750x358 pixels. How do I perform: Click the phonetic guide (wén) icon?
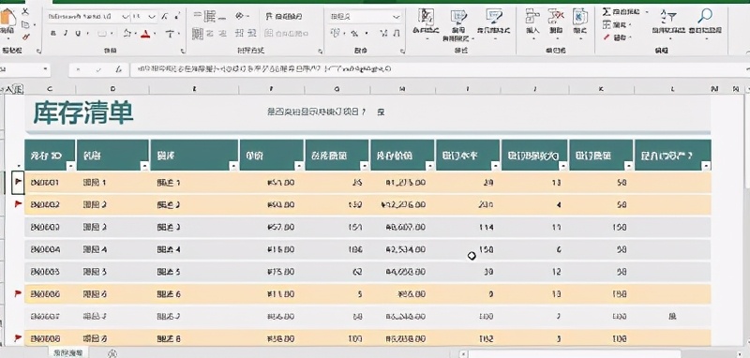tap(170, 34)
